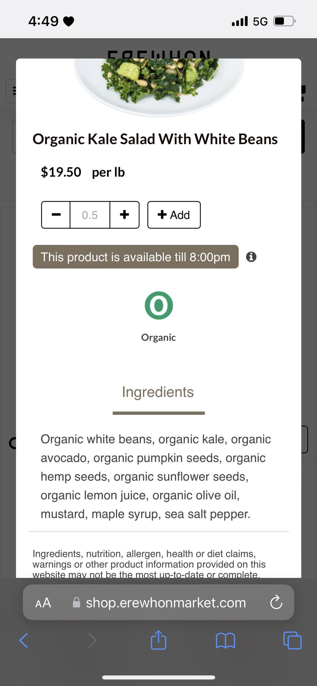
Task: Tap the padlock icon in address bar
Action: (x=77, y=603)
